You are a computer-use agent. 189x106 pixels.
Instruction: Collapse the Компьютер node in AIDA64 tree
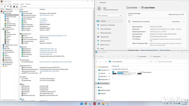[x=2, y=13]
